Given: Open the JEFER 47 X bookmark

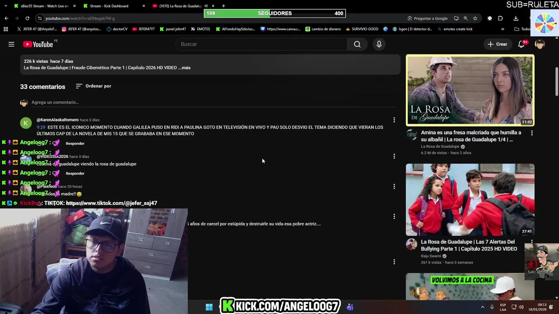Looking at the screenshot, I should click(x=37, y=29).
